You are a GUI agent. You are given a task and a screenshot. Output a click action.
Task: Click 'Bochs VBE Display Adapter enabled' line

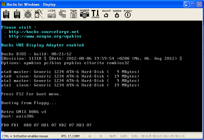click(42, 45)
